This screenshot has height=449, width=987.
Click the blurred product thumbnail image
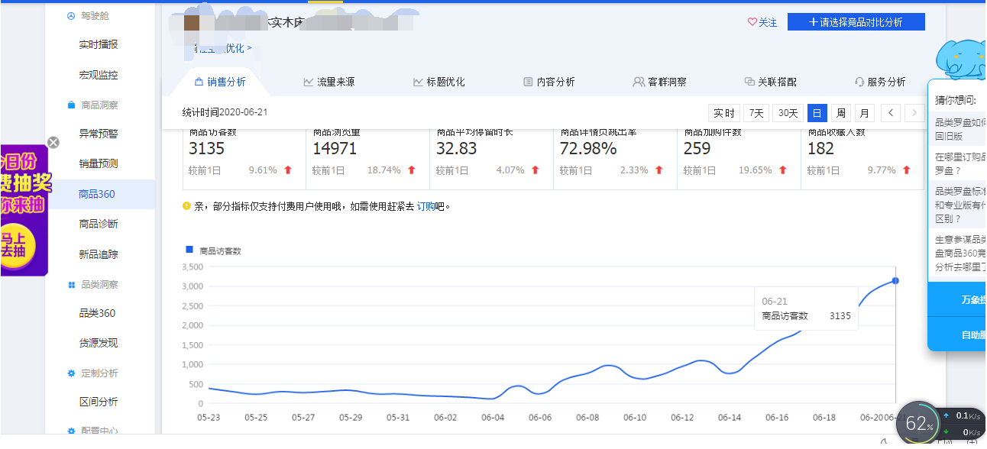[192, 22]
